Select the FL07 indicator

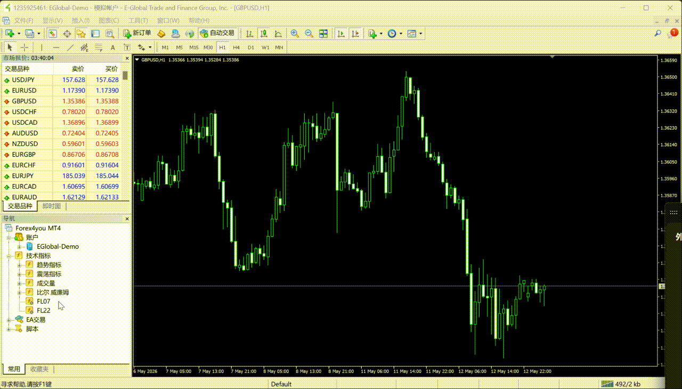43,301
